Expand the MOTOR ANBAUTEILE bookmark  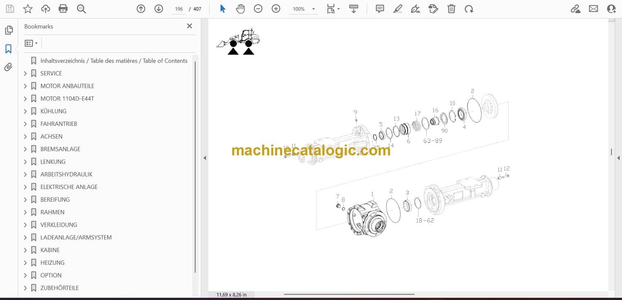coord(25,86)
